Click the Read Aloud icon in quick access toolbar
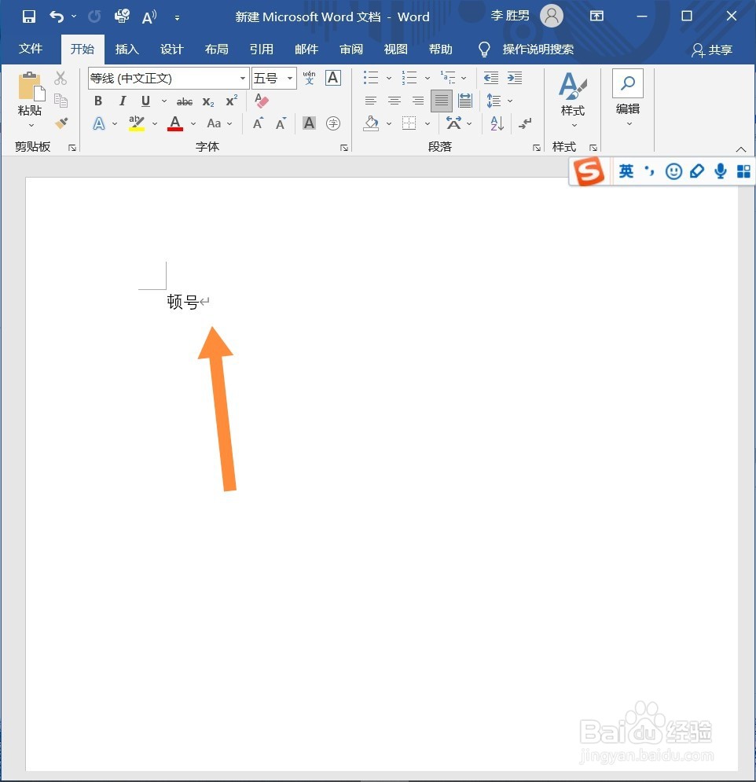Viewport: 756px width, 782px height. [149, 17]
